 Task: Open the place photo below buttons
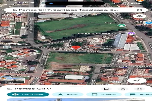pyautogui.click(x=76, y=99)
